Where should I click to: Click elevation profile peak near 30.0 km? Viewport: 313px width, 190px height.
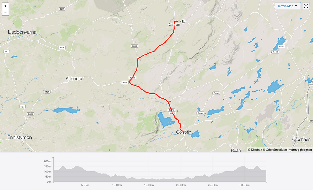[x=243, y=166]
